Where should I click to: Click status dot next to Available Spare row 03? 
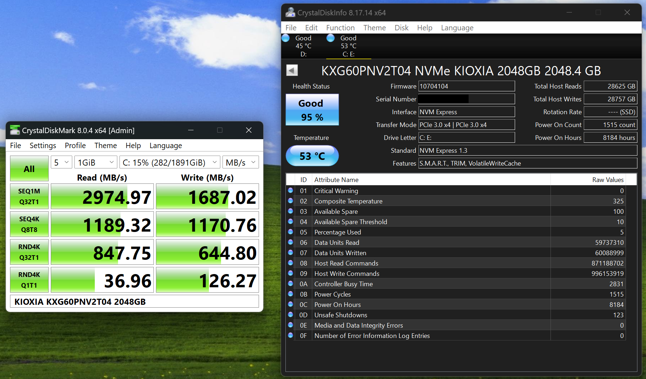[x=290, y=211]
